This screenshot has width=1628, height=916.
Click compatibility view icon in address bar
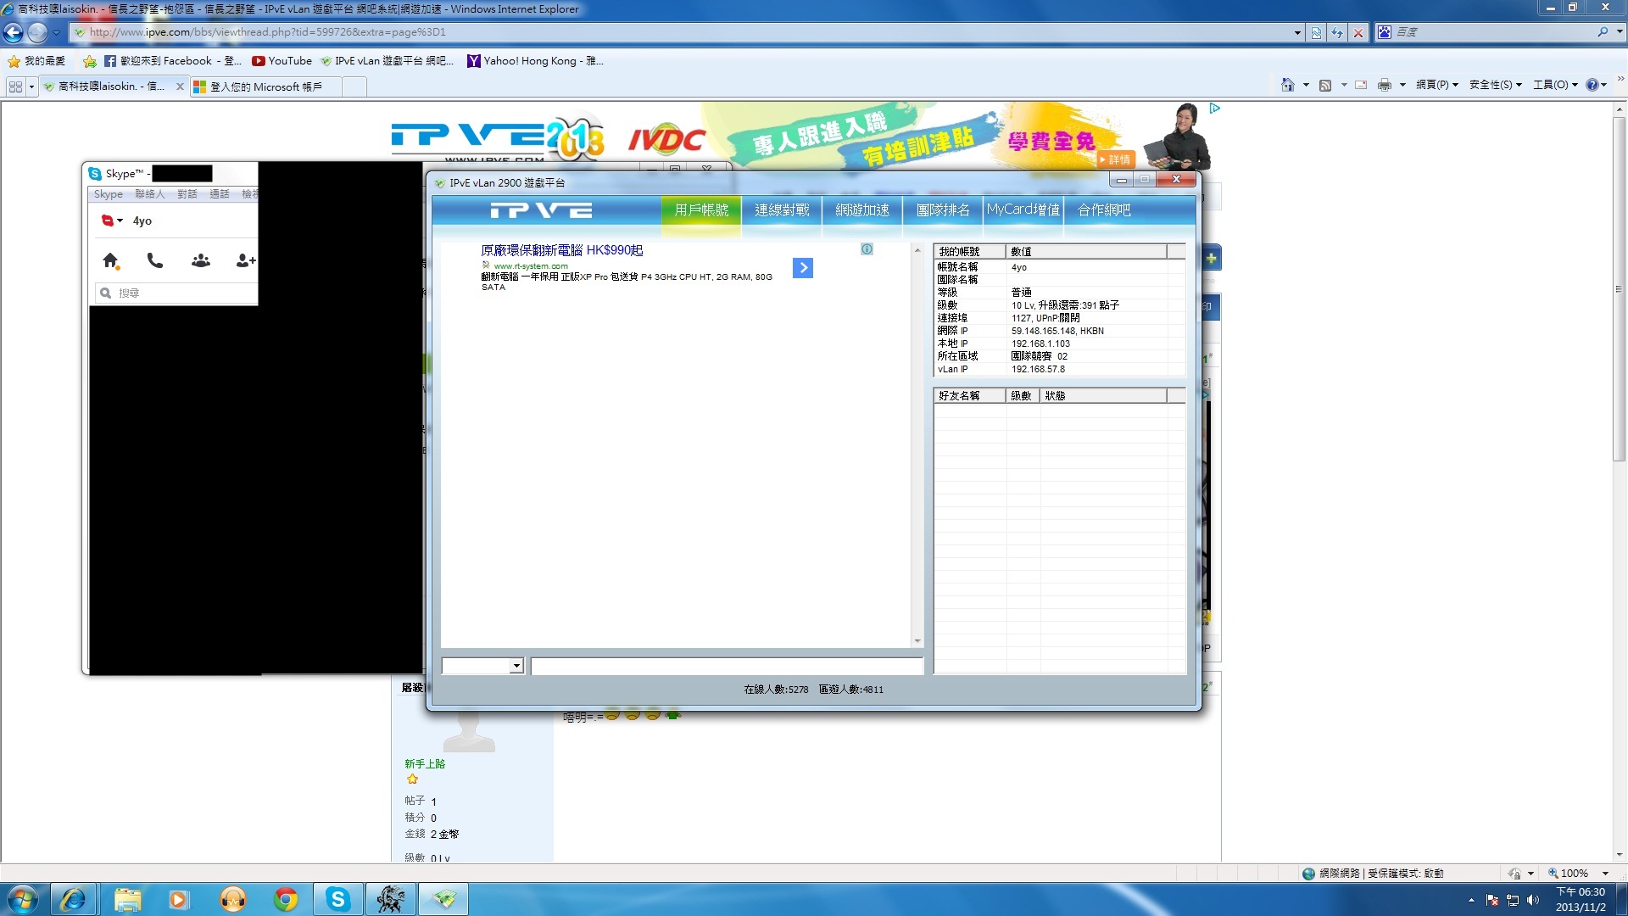[1316, 32]
